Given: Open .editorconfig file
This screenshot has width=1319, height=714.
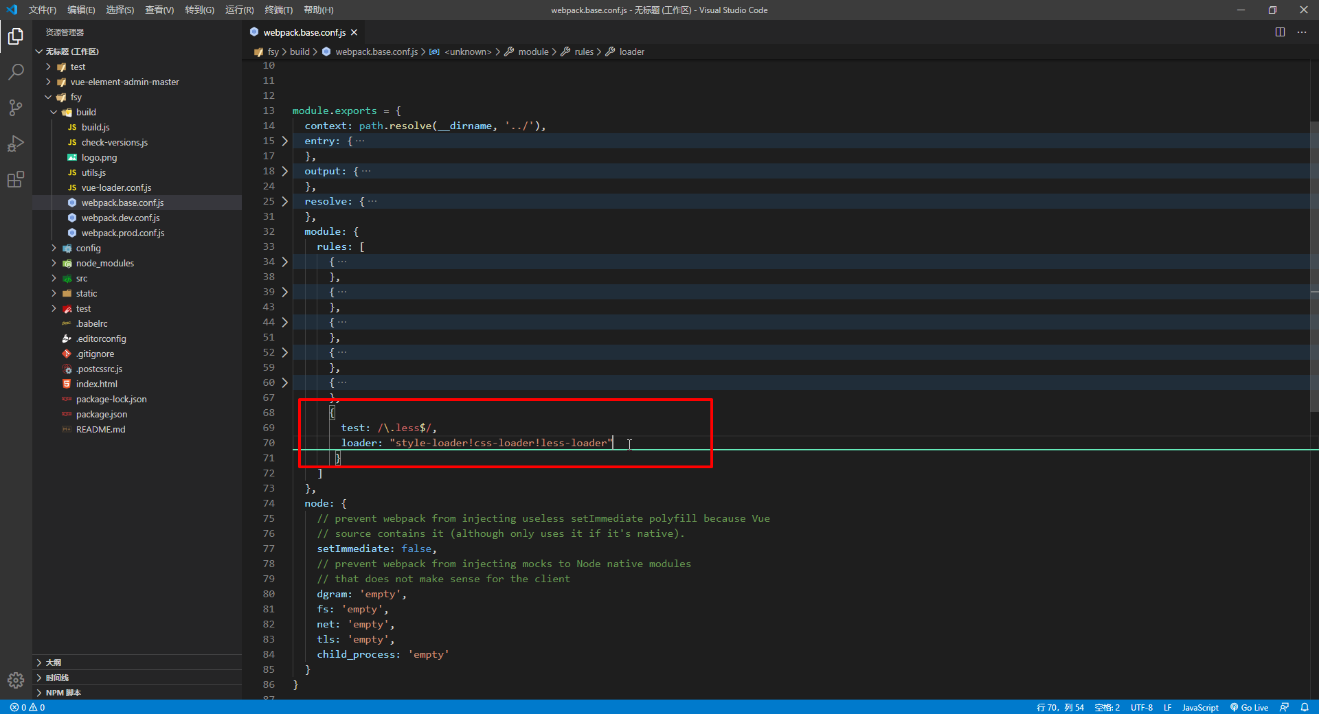Looking at the screenshot, I should click(x=137, y=338).
